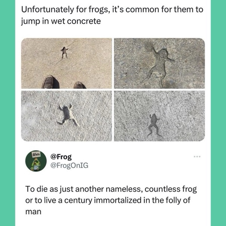The image size is (226, 226).
Task: Click the green border on the left side
Action: point(7,113)
